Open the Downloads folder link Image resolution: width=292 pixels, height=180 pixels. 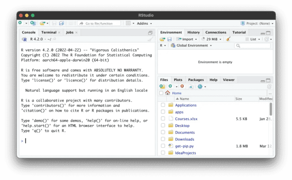click(185, 139)
